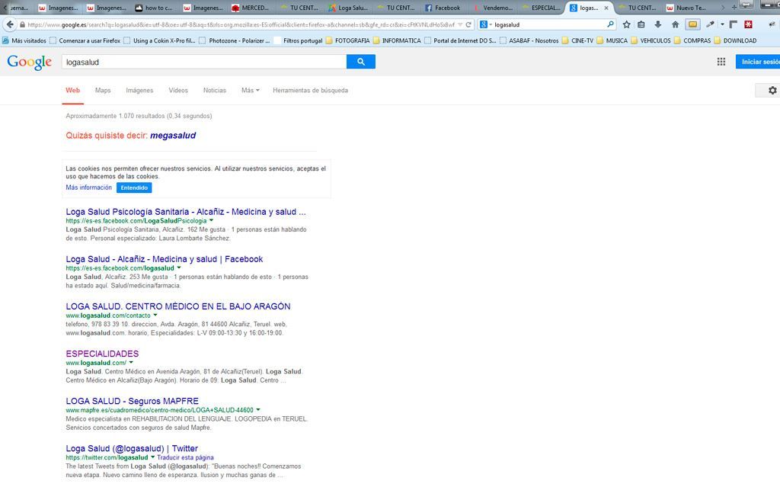Reload the page with the refresh icon
Image resolution: width=780 pixels, height=487 pixels.
468,24
